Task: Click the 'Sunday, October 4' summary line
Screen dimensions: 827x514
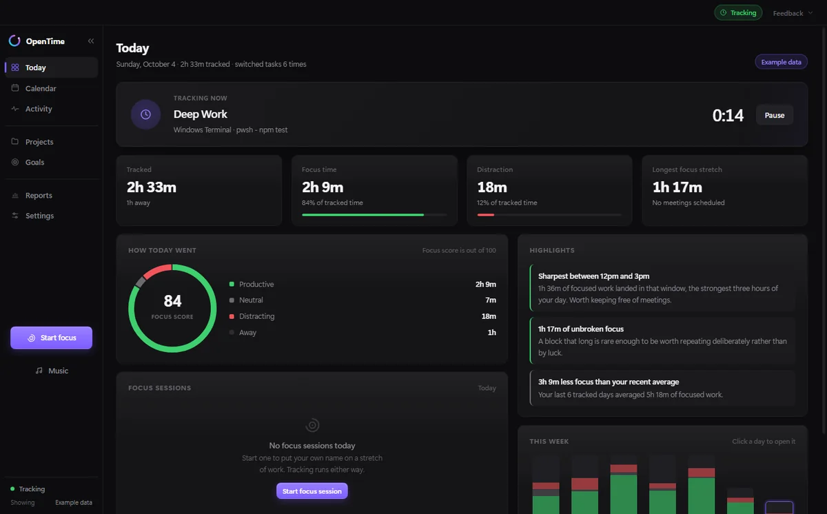Action: coord(211,64)
